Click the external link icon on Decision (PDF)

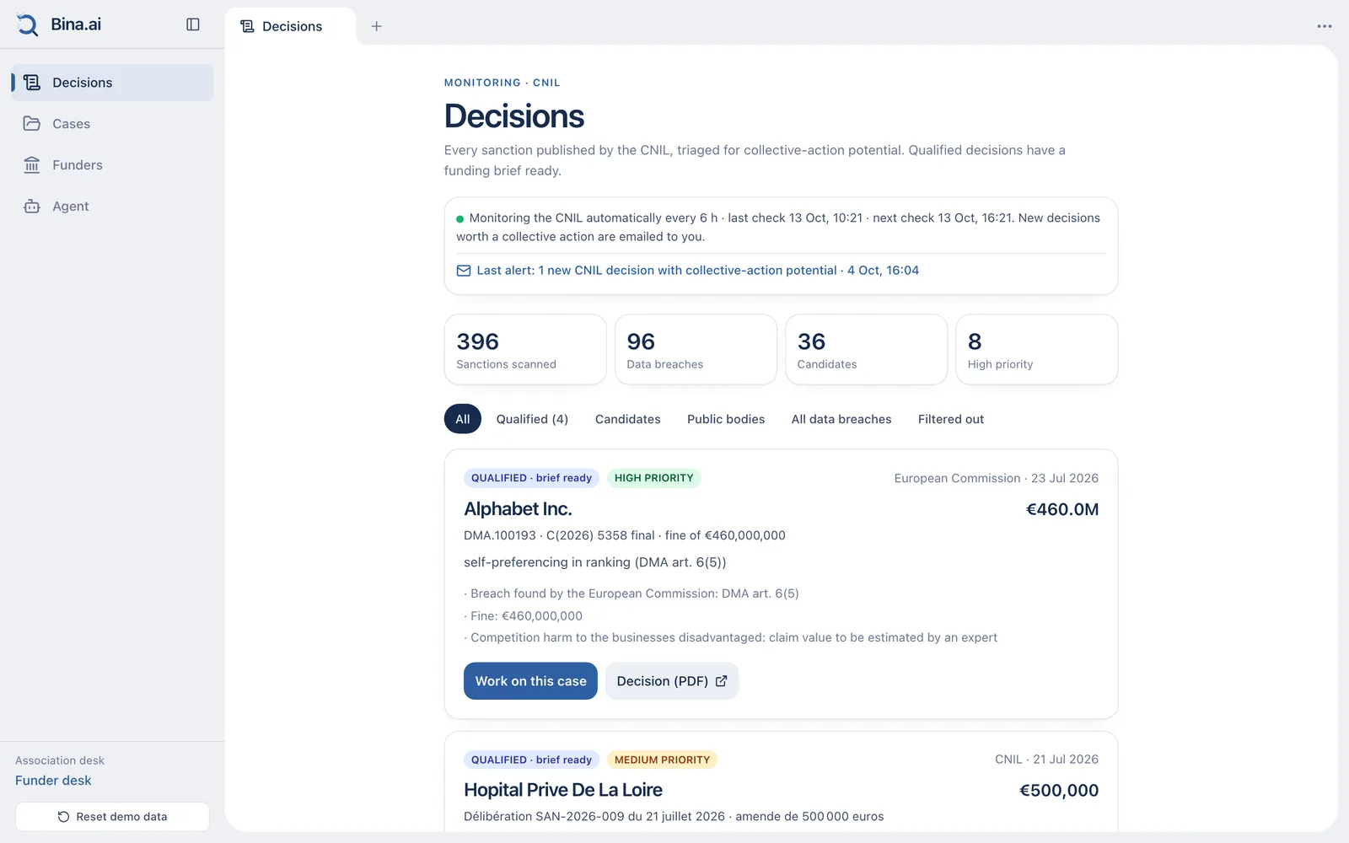[x=721, y=681]
